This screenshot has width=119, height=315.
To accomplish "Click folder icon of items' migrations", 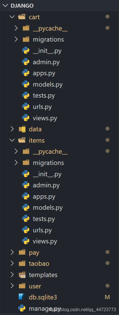I will point(26,162).
